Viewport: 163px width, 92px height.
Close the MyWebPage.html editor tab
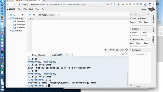coord(54,15)
